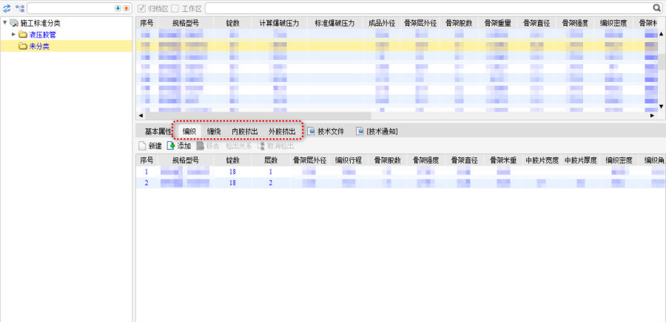The height and width of the screenshot is (322, 666).
Task: Expand the 液压胶管 tree node
Action: [x=13, y=34]
